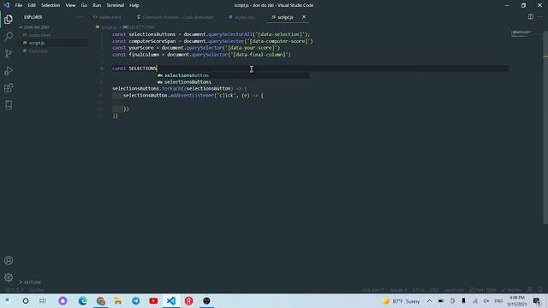This screenshot has width=548, height=308.
Task: Click the CRLF line ending status item
Action: [434, 290]
